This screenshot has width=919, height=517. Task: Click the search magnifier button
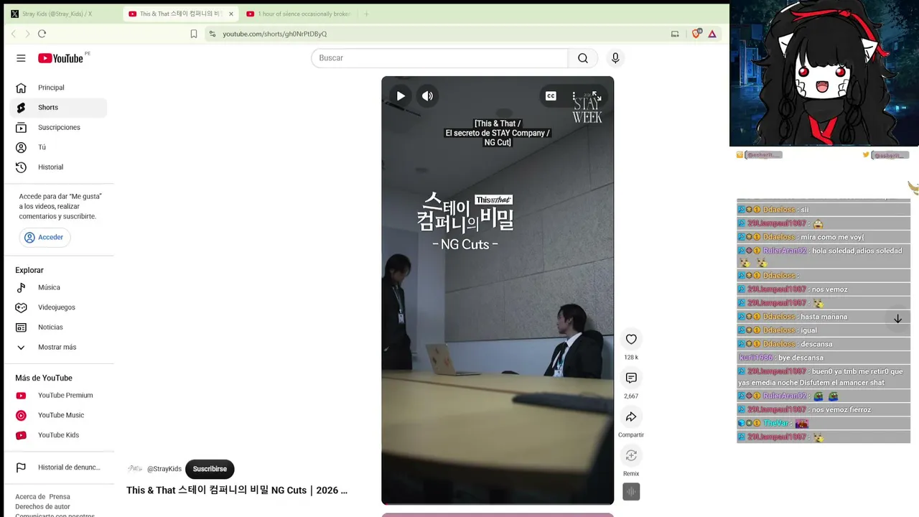click(x=583, y=58)
